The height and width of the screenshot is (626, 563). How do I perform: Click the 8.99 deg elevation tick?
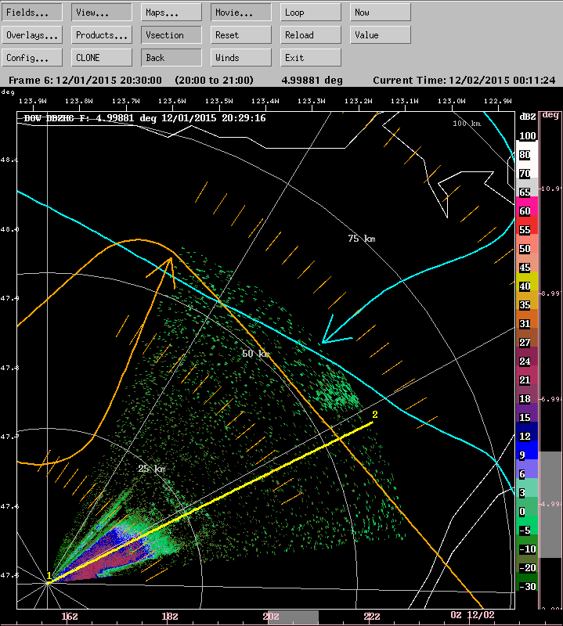[550, 293]
